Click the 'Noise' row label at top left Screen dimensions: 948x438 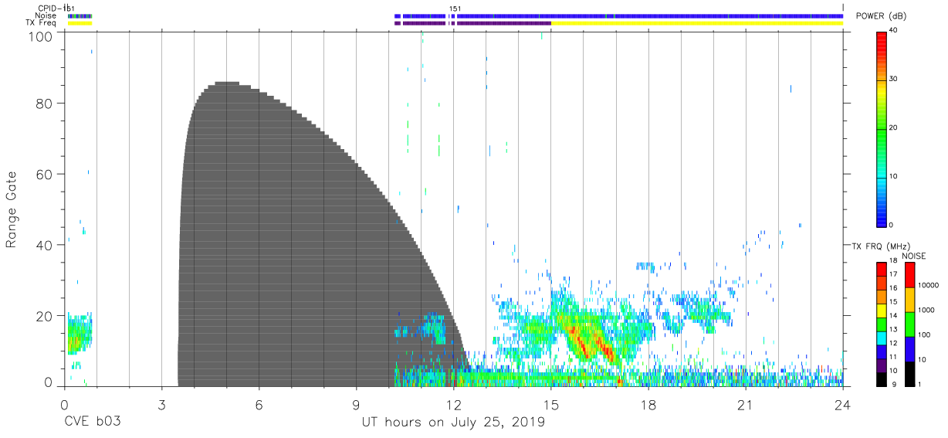click(46, 15)
